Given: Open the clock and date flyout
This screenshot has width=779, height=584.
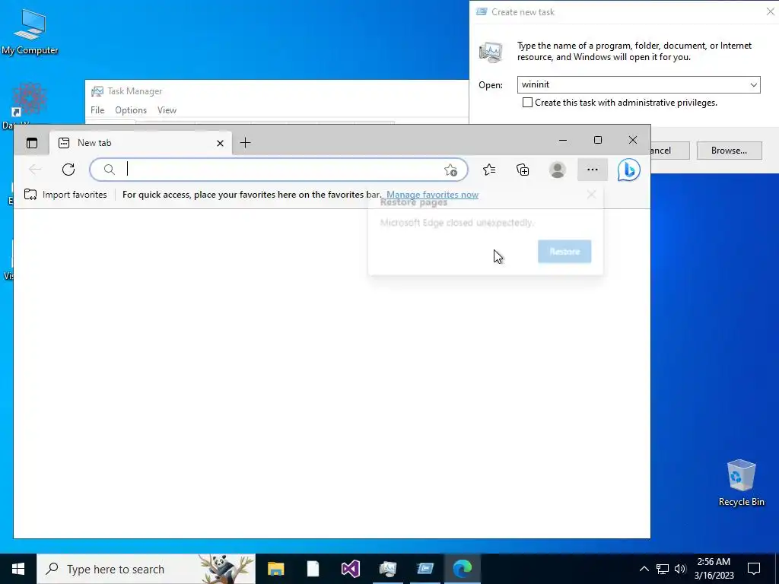Looking at the screenshot, I should [714, 569].
